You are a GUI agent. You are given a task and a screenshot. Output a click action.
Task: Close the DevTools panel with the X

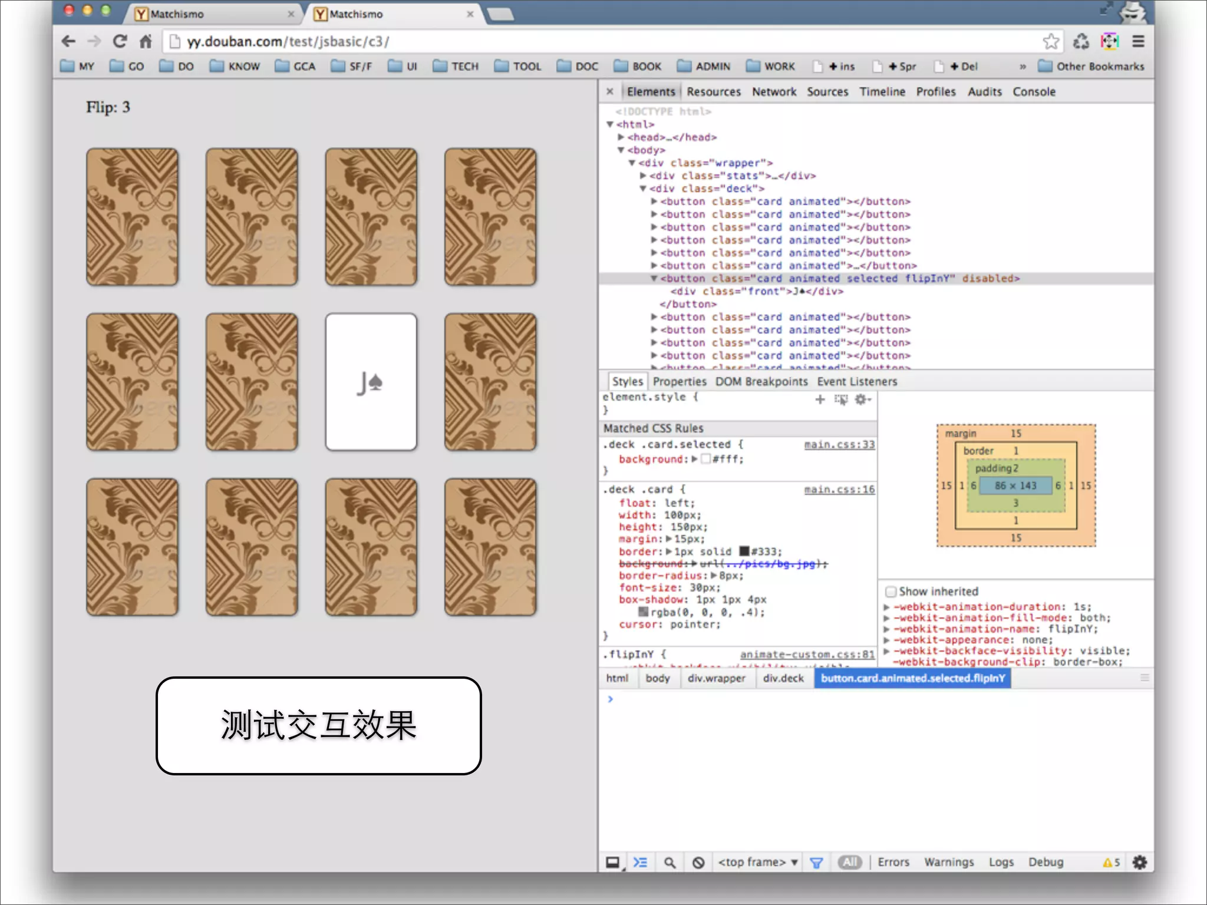610,91
